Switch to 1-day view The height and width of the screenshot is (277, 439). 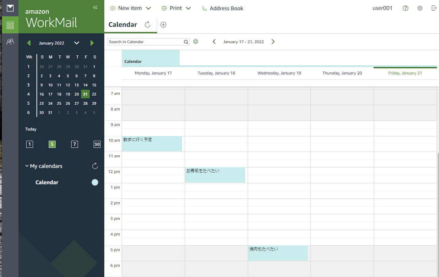click(x=30, y=144)
